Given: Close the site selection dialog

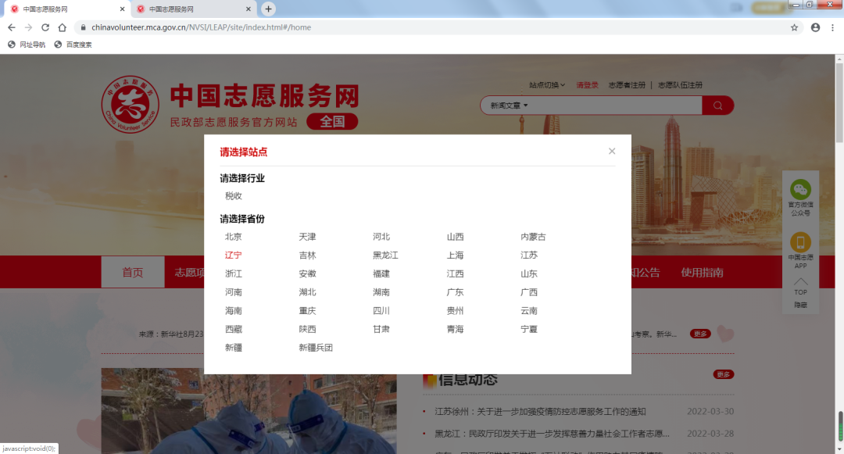Looking at the screenshot, I should pyautogui.click(x=612, y=151).
